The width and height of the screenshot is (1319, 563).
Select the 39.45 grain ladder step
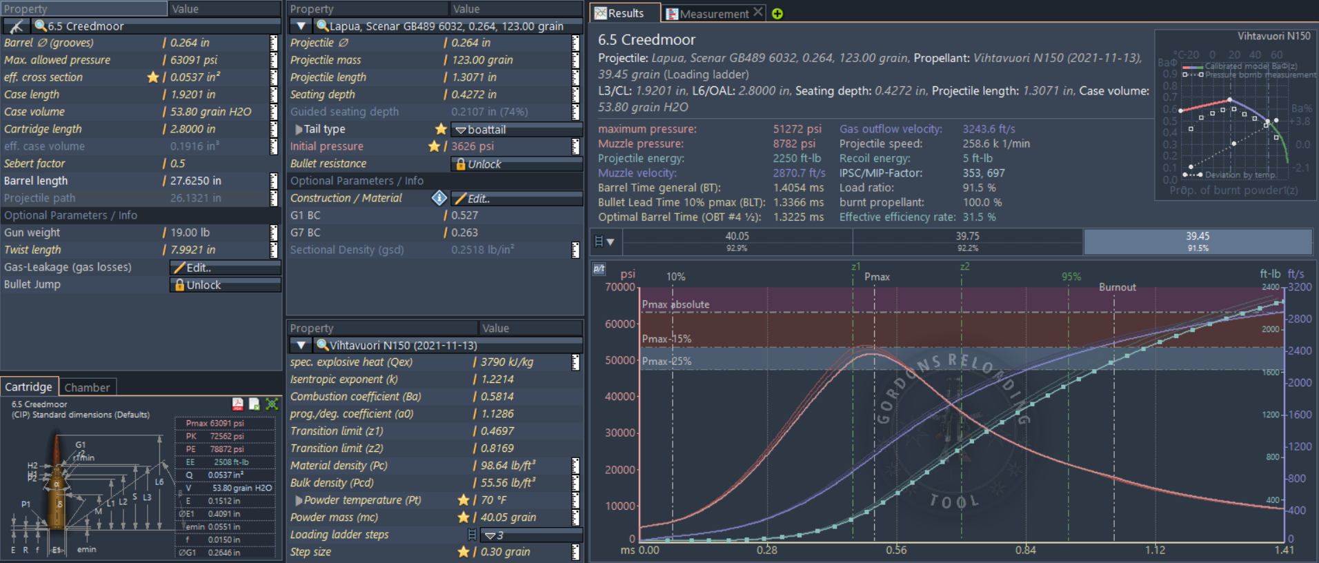(1198, 241)
